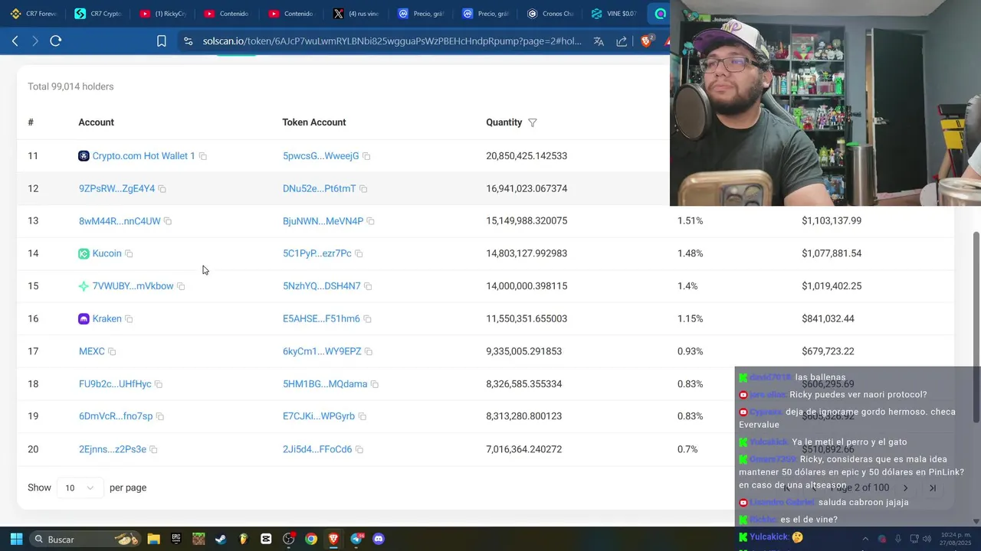Open Crypto.com Hot Wallet 1 account
The width and height of the screenshot is (981, 551).
coord(143,156)
